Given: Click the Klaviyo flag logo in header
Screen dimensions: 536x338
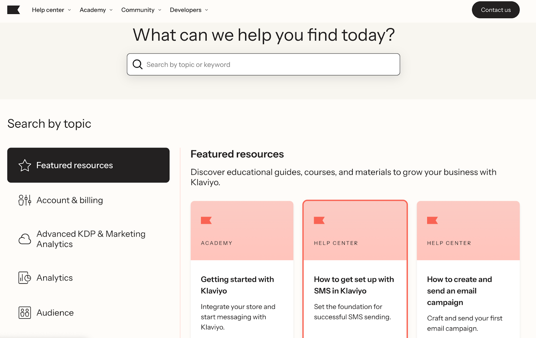Looking at the screenshot, I should coord(14,10).
